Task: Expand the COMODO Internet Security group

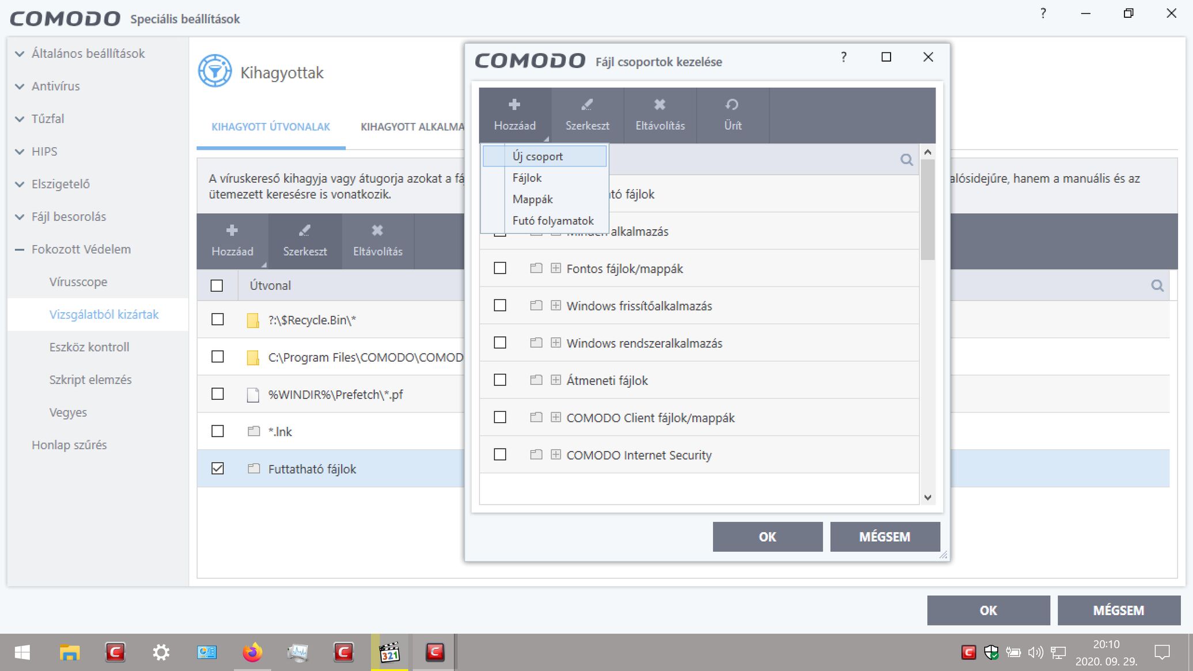Action: pos(556,455)
